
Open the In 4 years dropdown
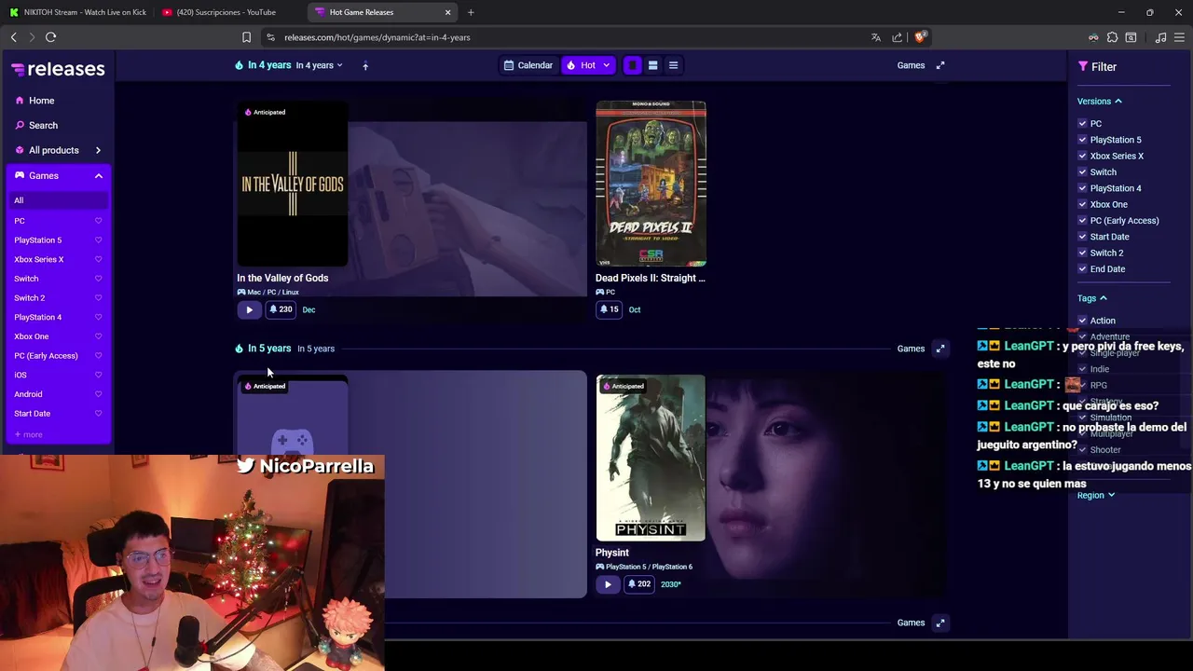319,65
